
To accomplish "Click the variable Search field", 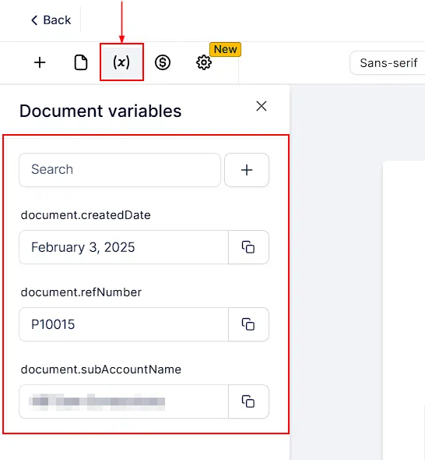I will pos(120,170).
